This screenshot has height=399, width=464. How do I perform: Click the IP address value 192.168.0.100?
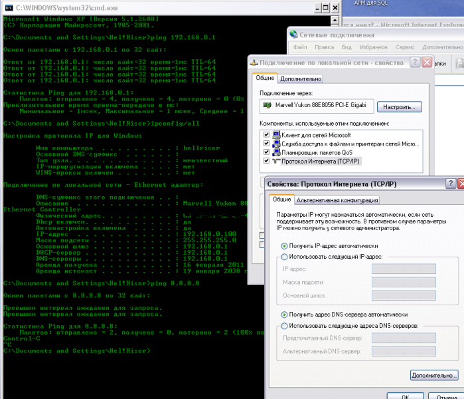(210, 234)
